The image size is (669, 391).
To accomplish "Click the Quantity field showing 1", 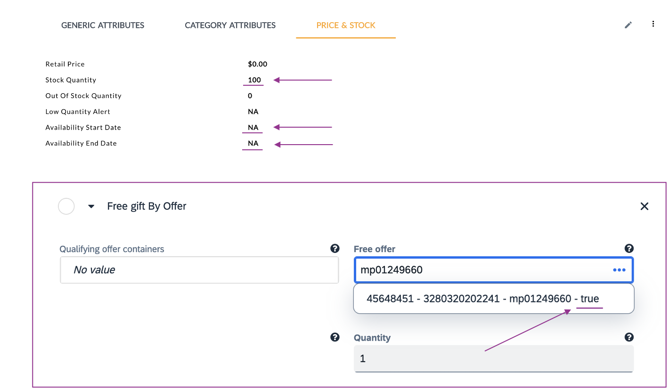I will 493,358.
